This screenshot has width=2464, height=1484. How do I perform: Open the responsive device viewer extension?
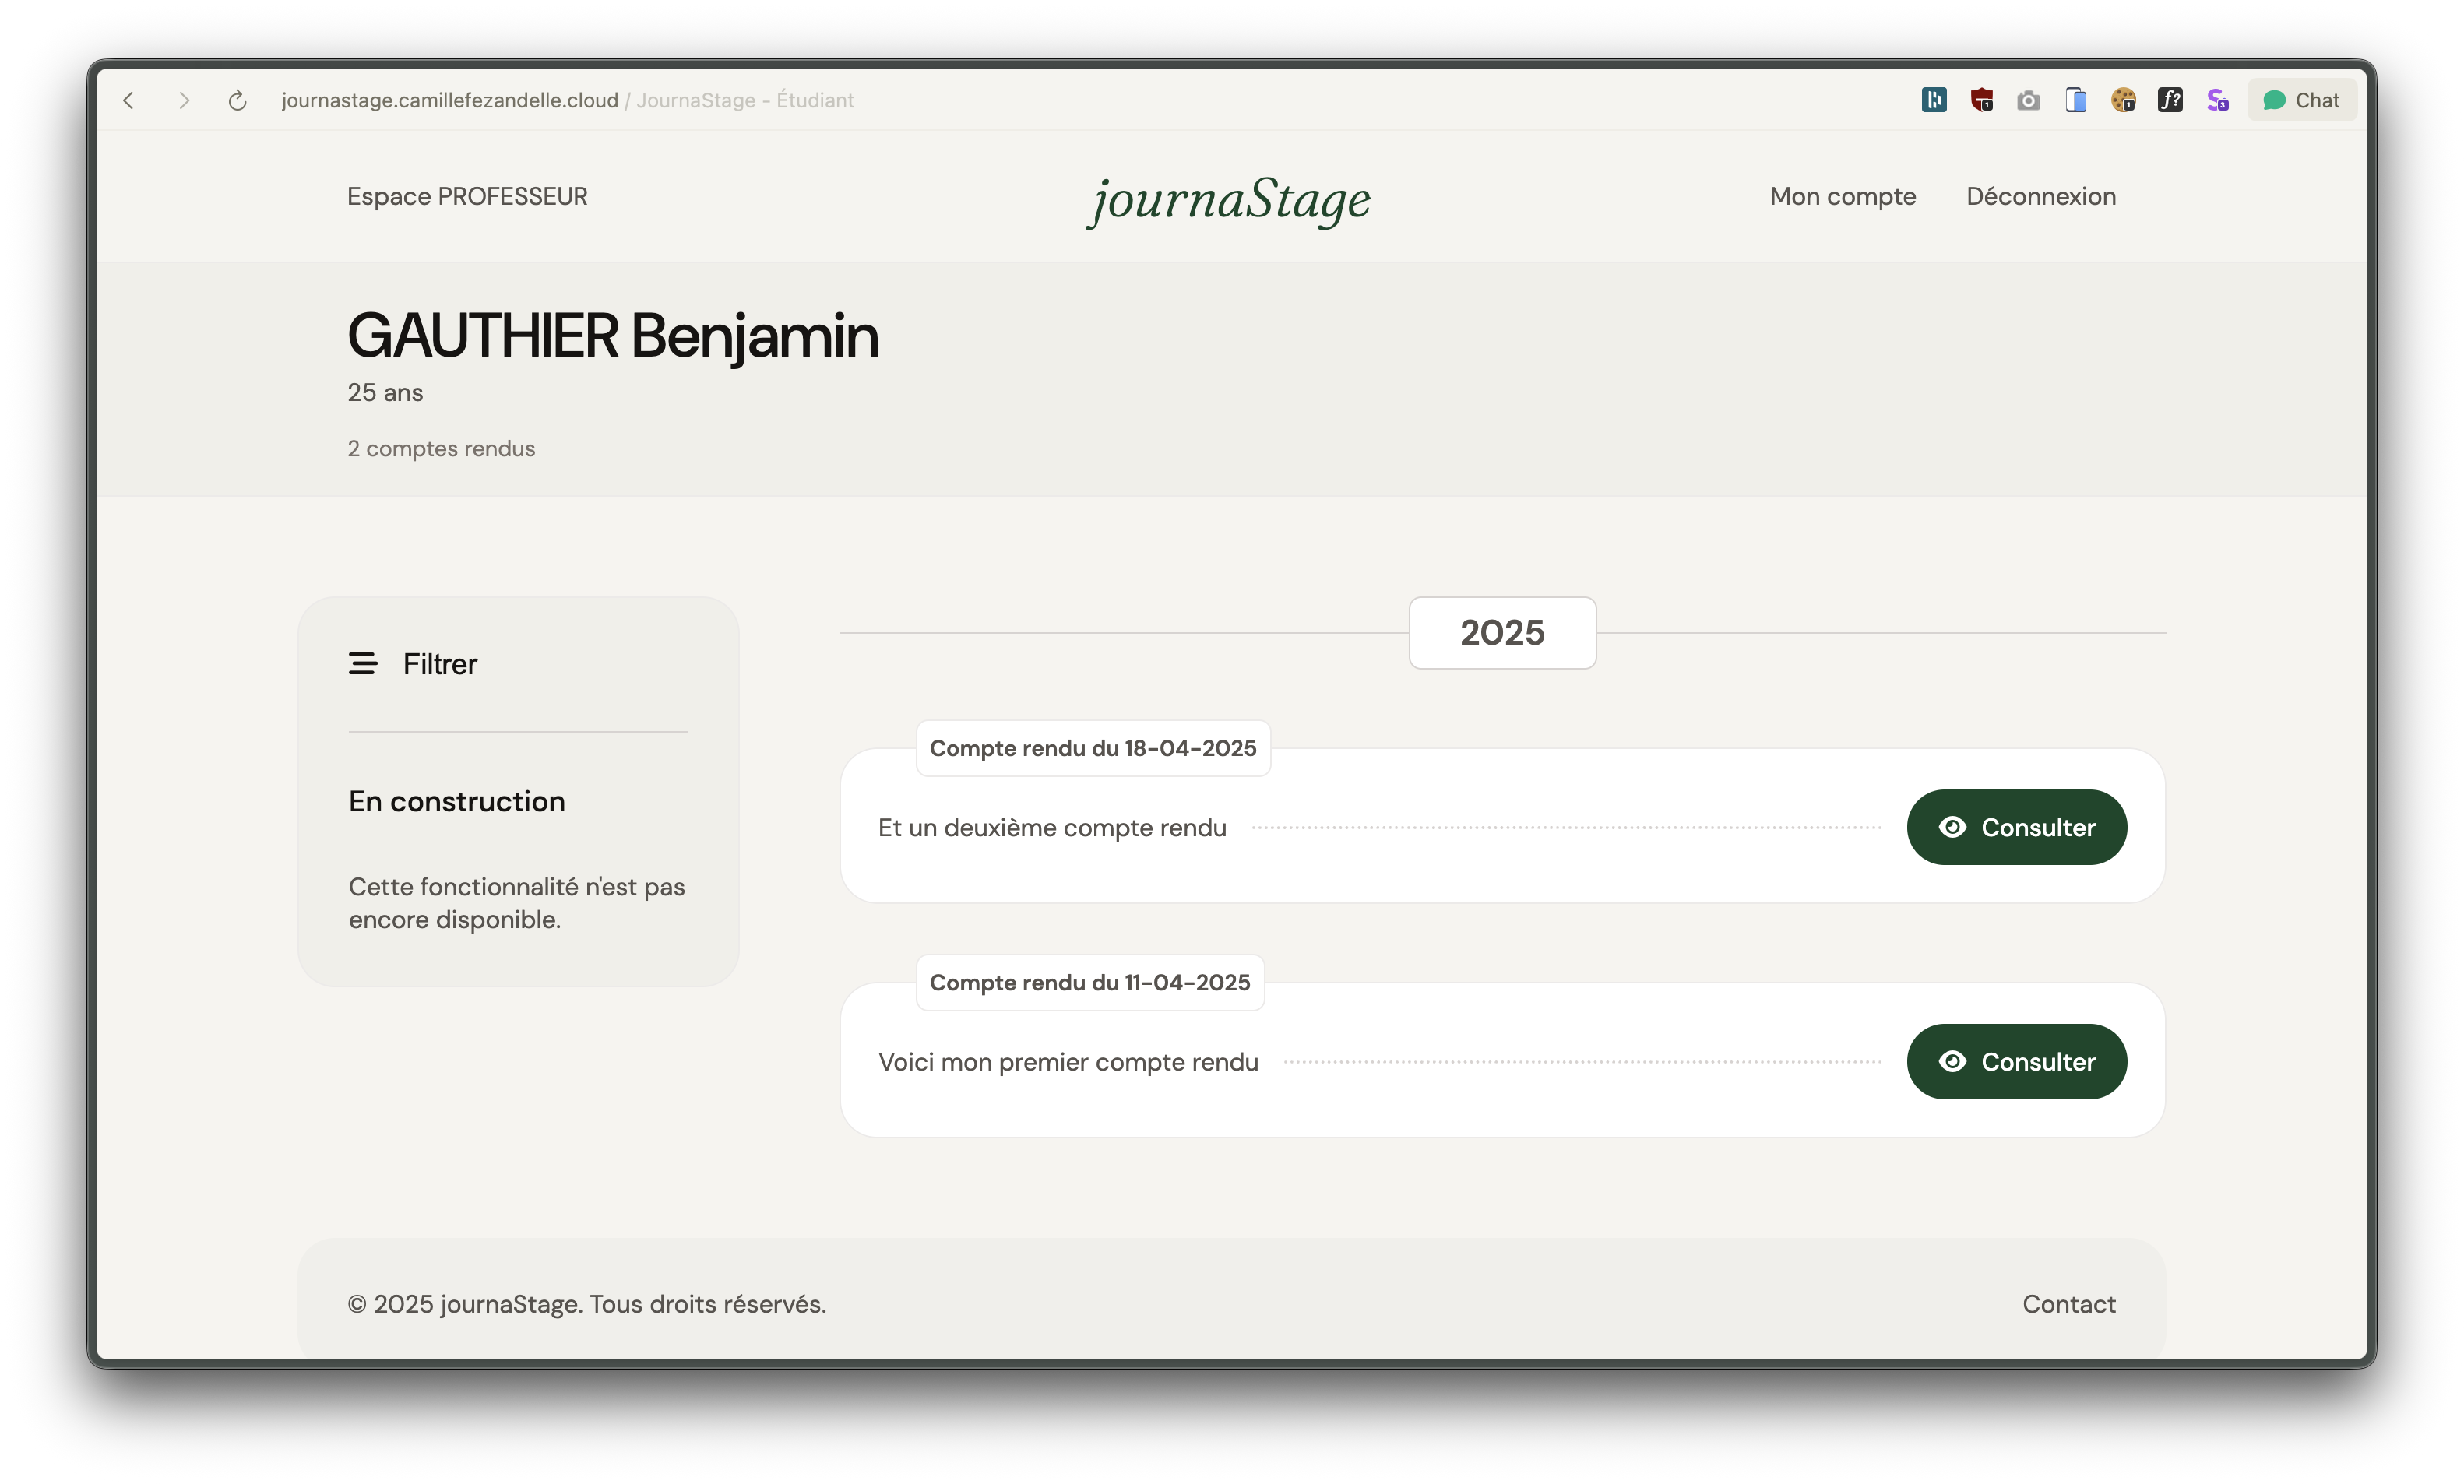click(x=2076, y=100)
